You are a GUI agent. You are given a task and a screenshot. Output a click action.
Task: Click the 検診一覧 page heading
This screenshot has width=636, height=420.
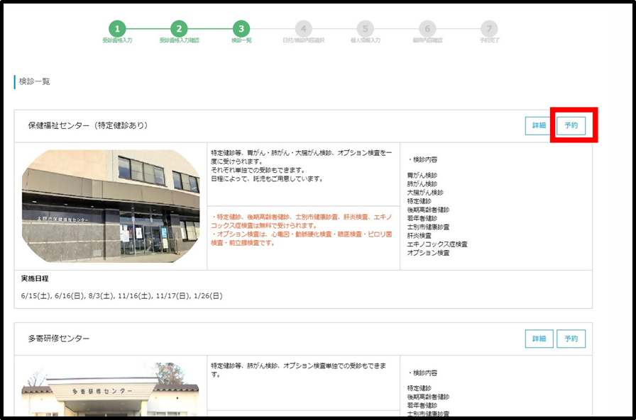click(x=35, y=81)
